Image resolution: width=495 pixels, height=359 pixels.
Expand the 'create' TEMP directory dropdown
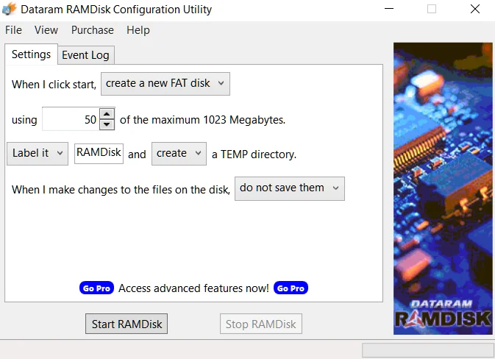point(179,154)
